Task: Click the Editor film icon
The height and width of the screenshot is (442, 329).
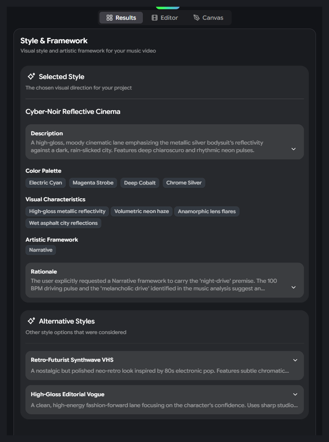Action: [155, 18]
